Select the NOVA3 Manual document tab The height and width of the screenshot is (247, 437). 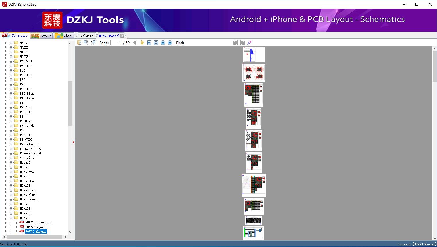click(109, 36)
